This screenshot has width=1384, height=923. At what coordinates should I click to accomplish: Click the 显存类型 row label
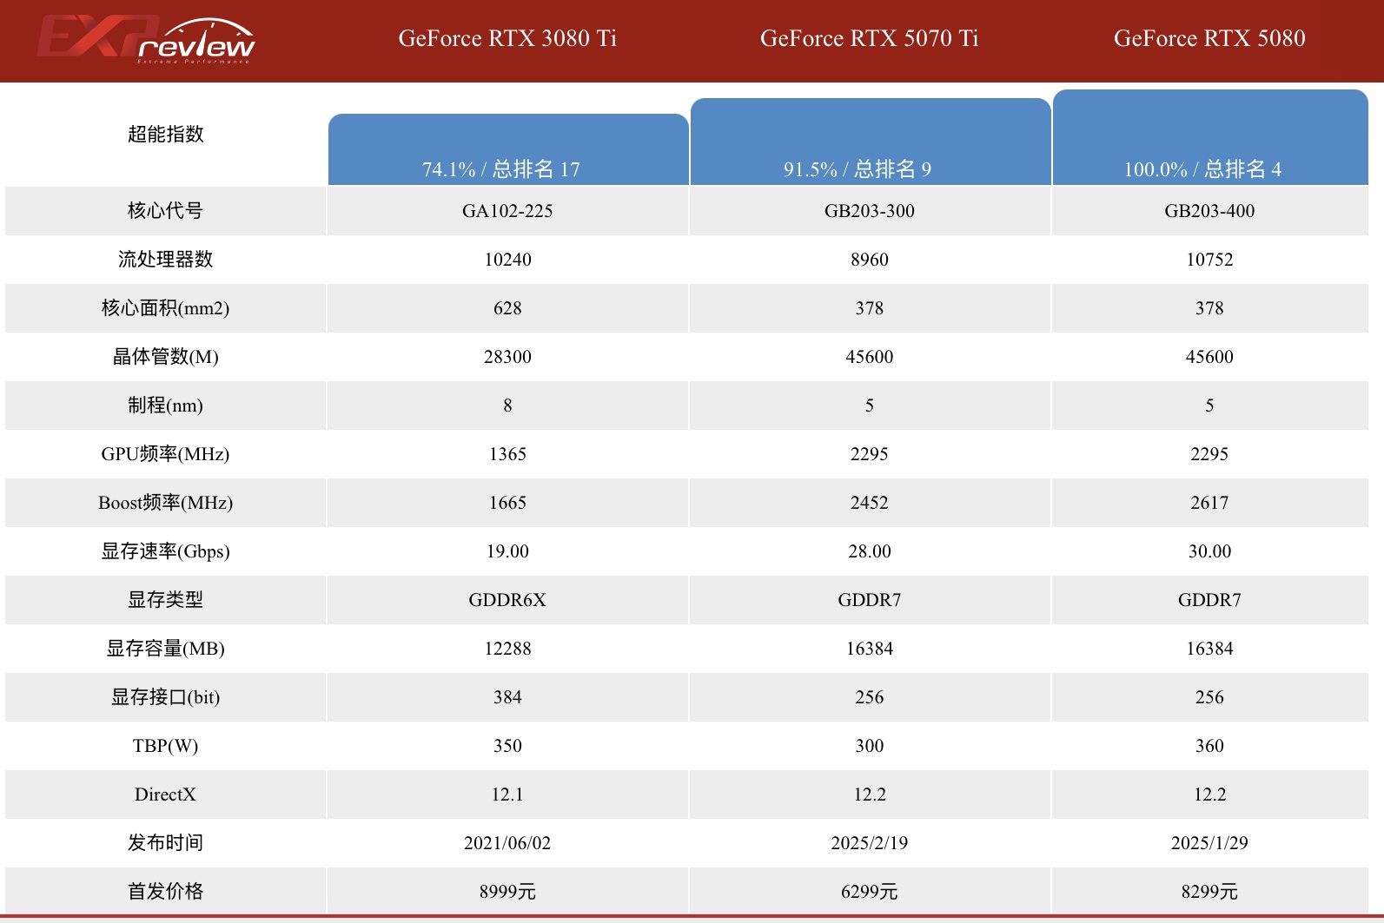click(x=165, y=600)
